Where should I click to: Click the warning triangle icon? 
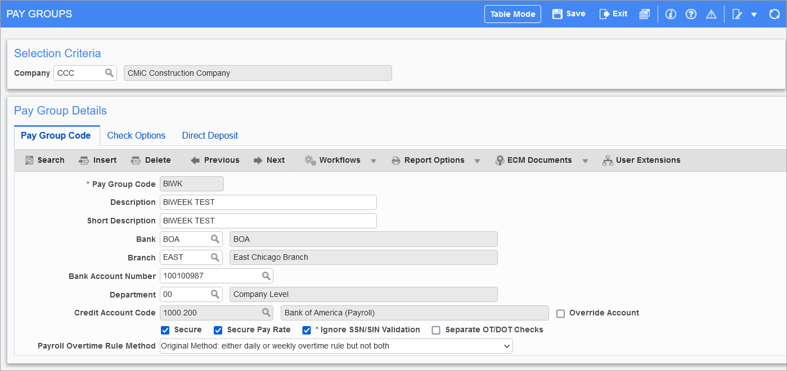tap(711, 14)
